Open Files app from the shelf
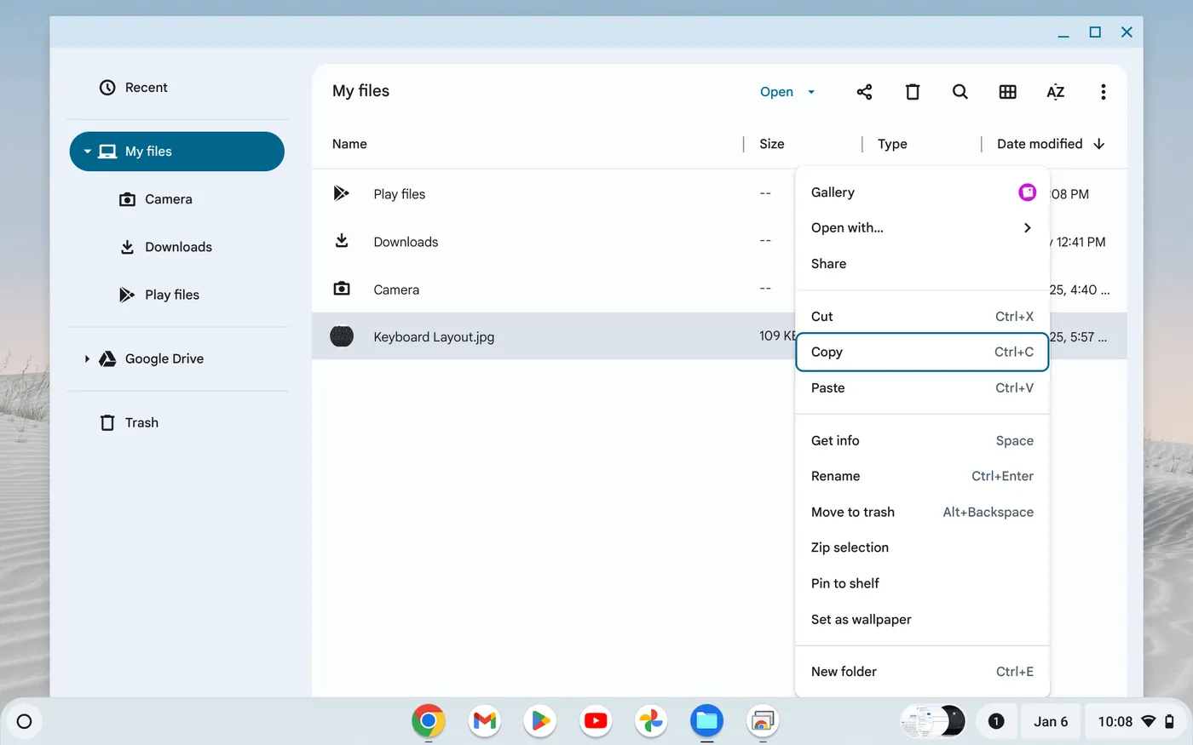The width and height of the screenshot is (1193, 745). pyautogui.click(x=707, y=721)
